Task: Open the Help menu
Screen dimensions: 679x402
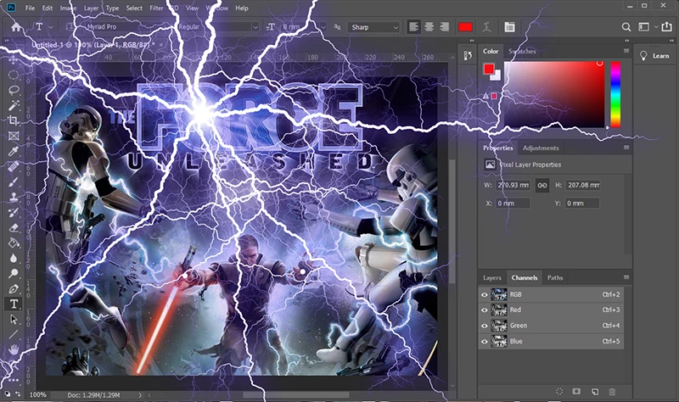Action: 242,8
